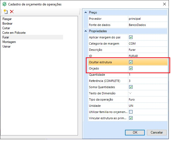Toggle Aplicar margem do pai checkbox
The height and width of the screenshot is (143, 171).
click(131, 37)
